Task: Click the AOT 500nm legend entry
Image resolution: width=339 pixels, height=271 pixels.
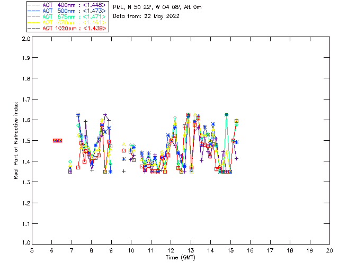Action: click(68, 11)
